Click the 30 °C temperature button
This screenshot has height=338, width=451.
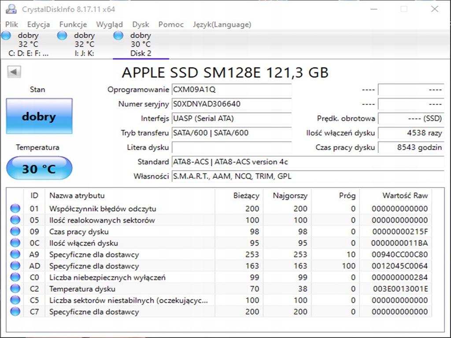tap(39, 169)
